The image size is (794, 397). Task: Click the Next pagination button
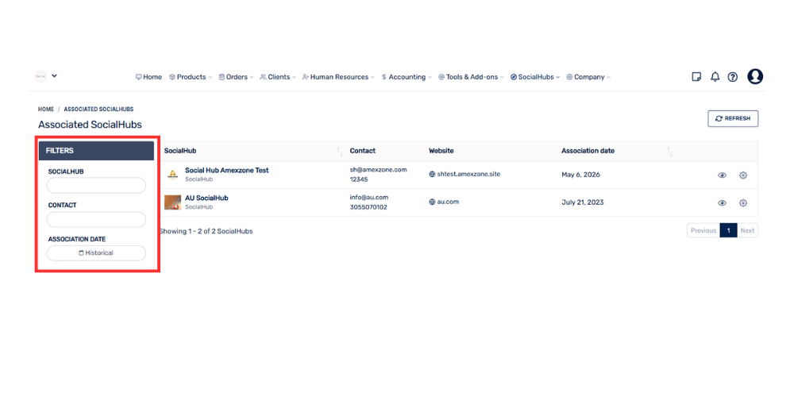point(747,230)
